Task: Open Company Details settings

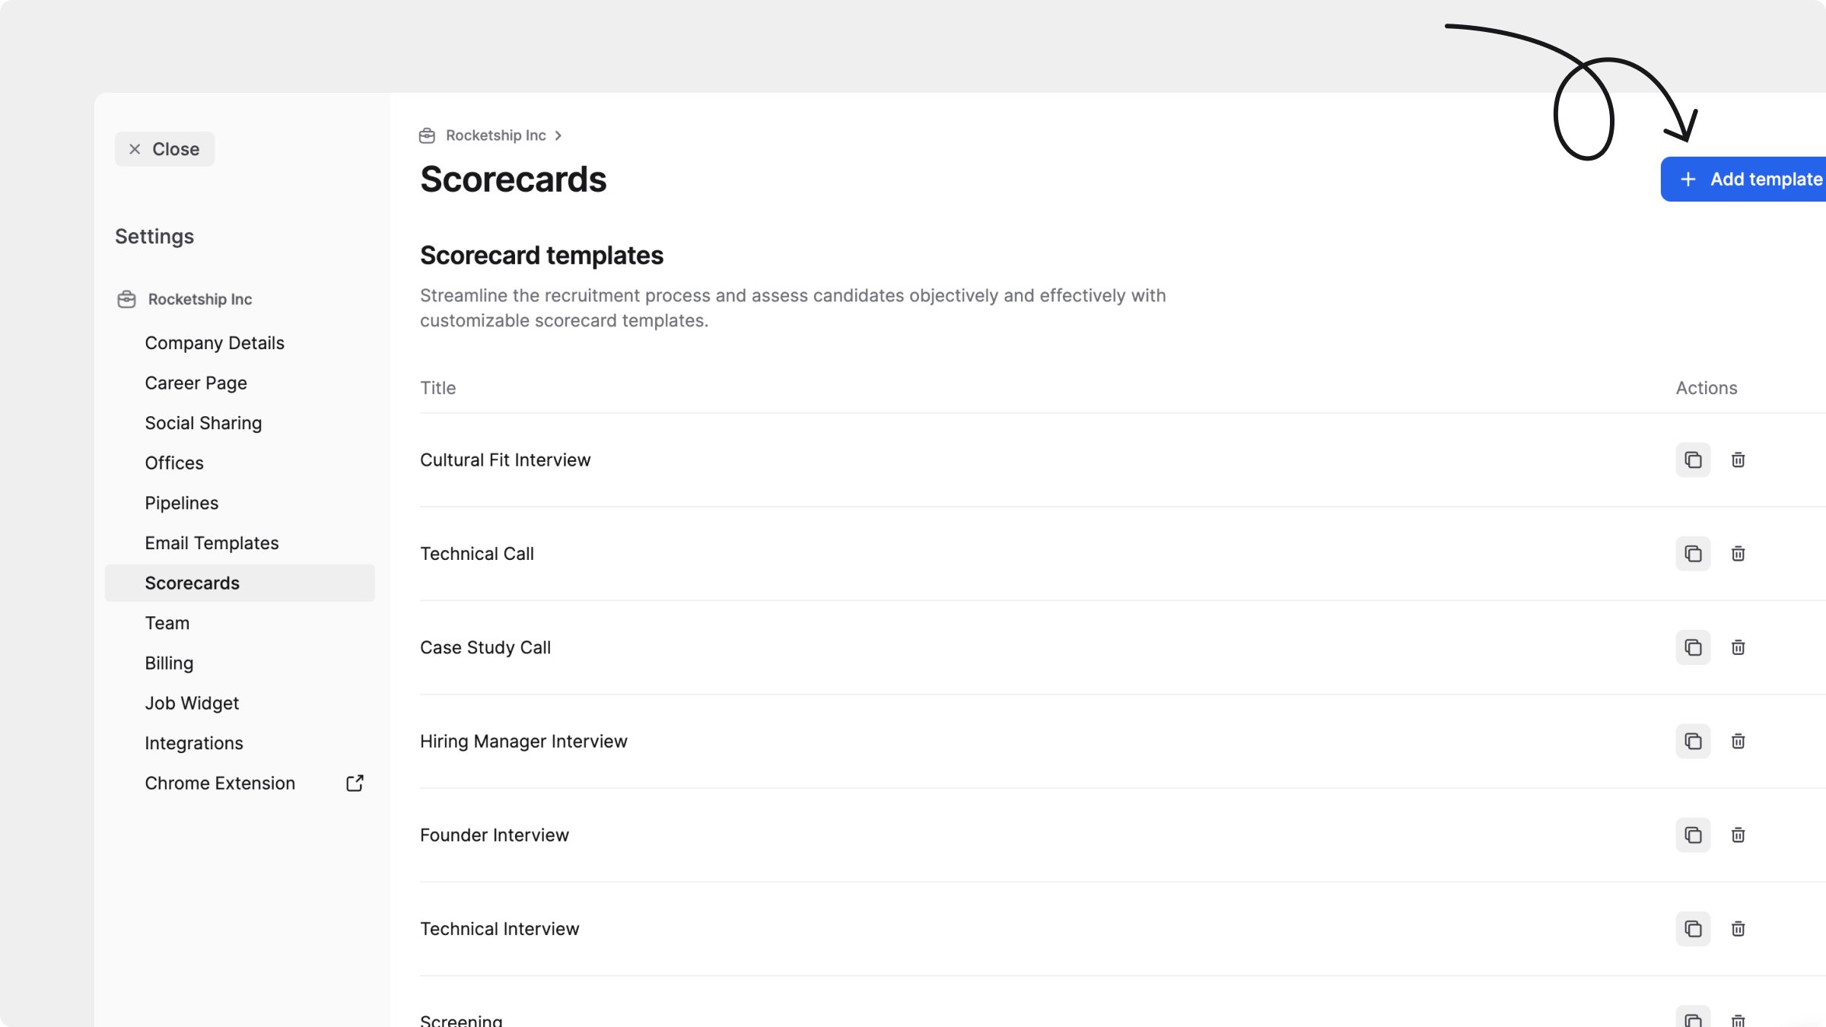Action: pos(215,343)
